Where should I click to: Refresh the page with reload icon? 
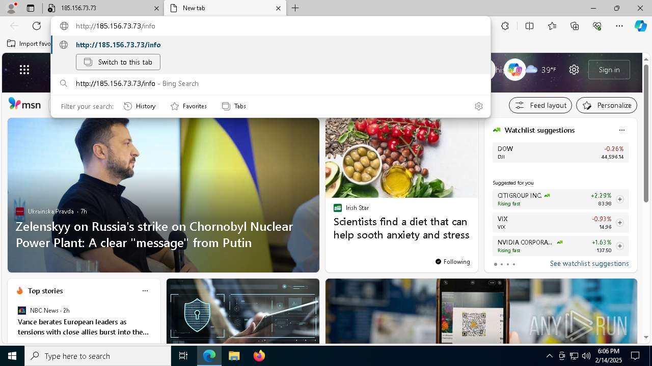(37, 26)
